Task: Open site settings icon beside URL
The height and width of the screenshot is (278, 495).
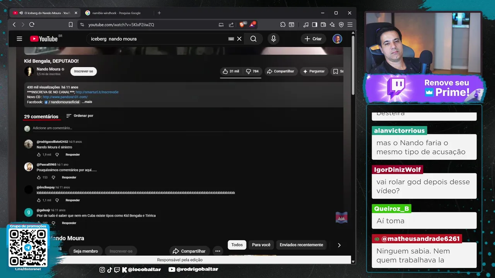Action: click(x=82, y=25)
